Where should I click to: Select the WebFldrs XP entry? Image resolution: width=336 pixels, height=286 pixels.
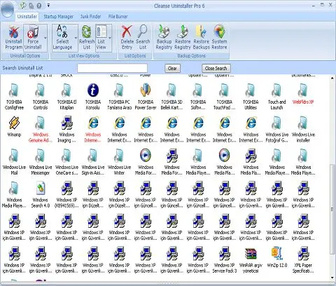pyautogui.click(x=303, y=94)
